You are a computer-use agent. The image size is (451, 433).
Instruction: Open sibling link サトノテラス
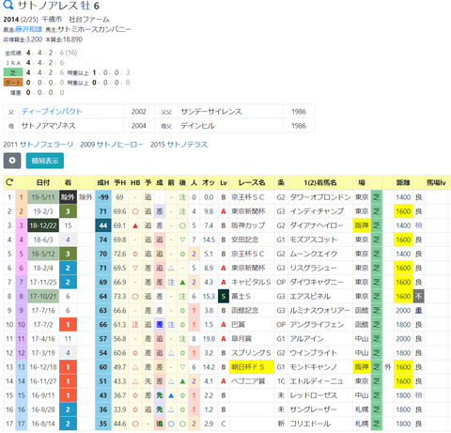coord(187,145)
